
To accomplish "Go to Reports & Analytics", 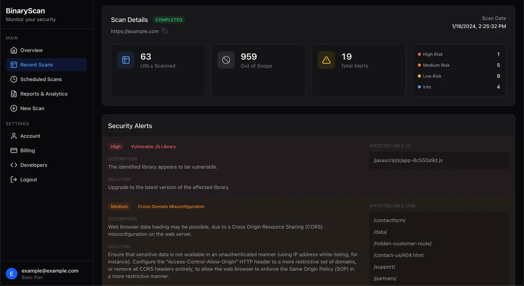I will [x=44, y=94].
